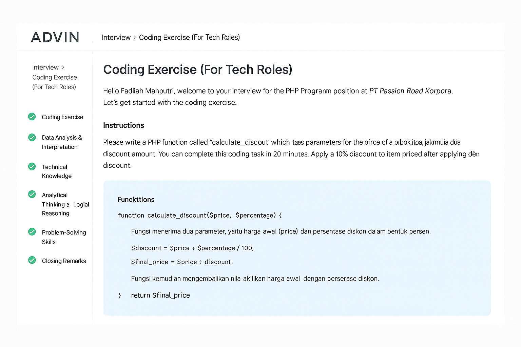Viewport: 521px width, 347px height.
Task: Open Interview link in top breadcrumb
Action: pyautogui.click(x=116, y=37)
